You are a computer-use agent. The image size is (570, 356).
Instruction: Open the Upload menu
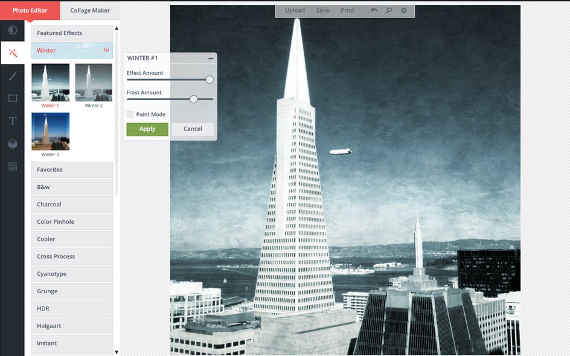[x=295, y=10]
